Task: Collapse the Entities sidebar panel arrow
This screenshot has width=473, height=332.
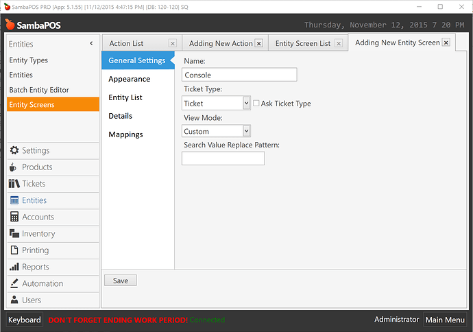Action: pyautogui.click(x=92, y=44)
